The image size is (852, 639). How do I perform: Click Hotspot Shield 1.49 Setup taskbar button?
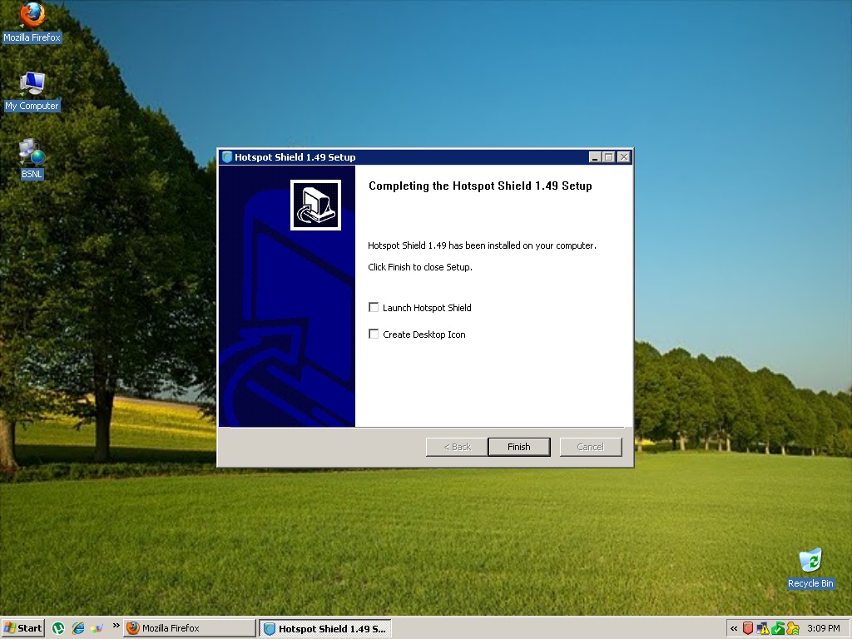pyautogui.click(x=325, y=629)
